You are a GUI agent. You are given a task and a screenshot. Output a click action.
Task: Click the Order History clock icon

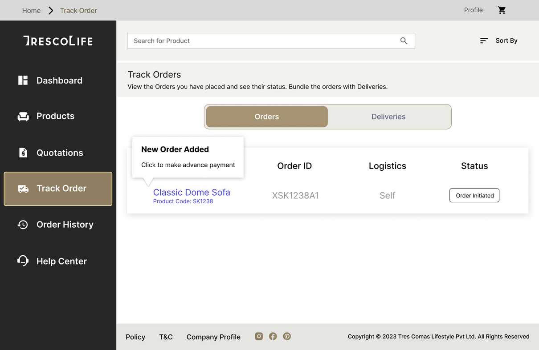[x=23, y=225]
